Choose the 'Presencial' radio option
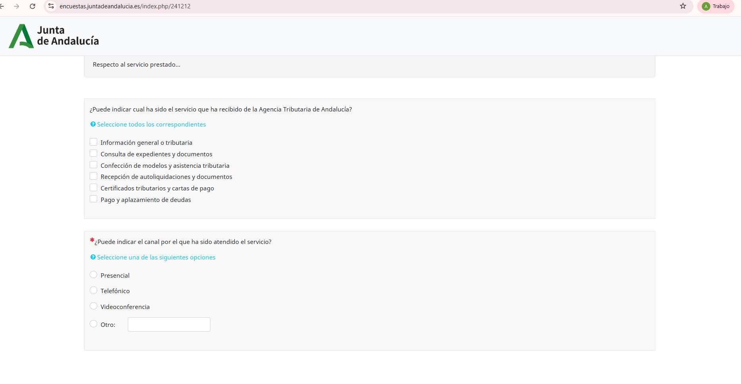741x384 pixels. (x=94, y=275)
